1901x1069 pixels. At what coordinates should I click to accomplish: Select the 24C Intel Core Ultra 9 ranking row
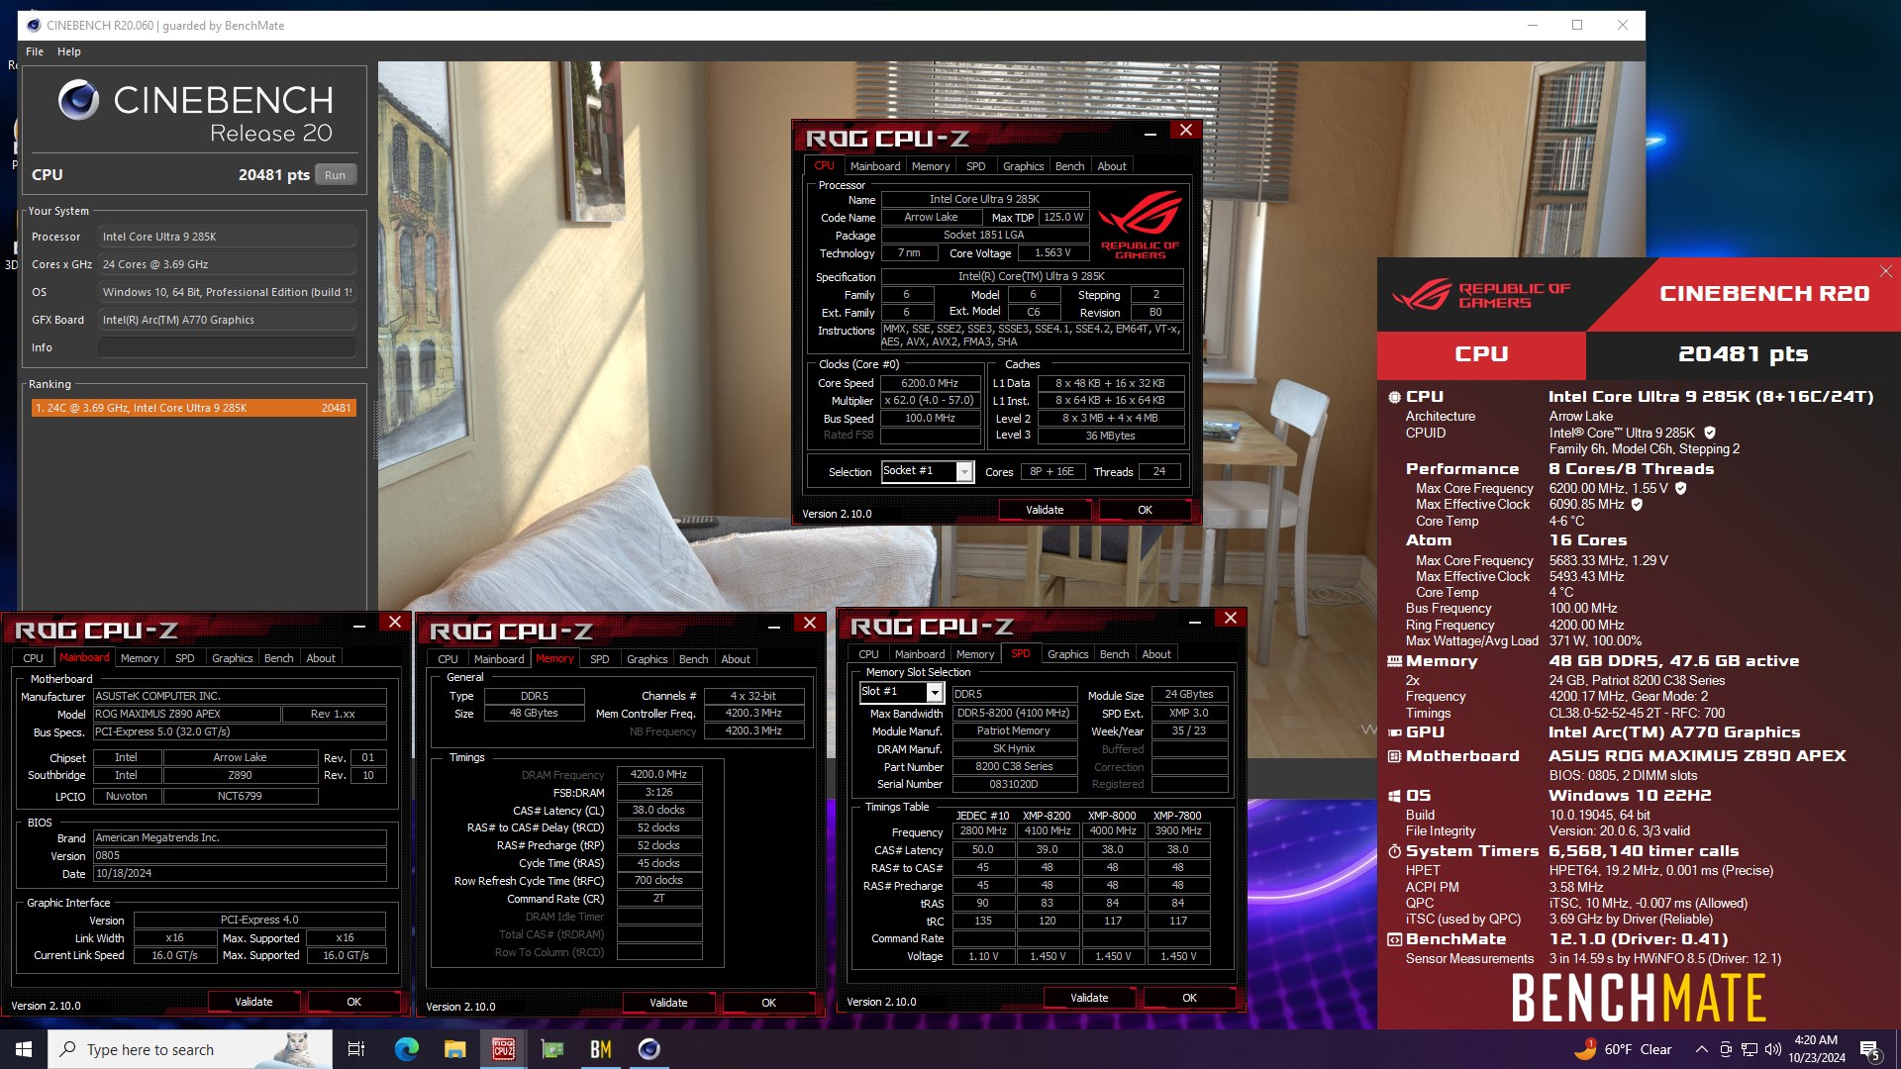(x=193, y=408)
